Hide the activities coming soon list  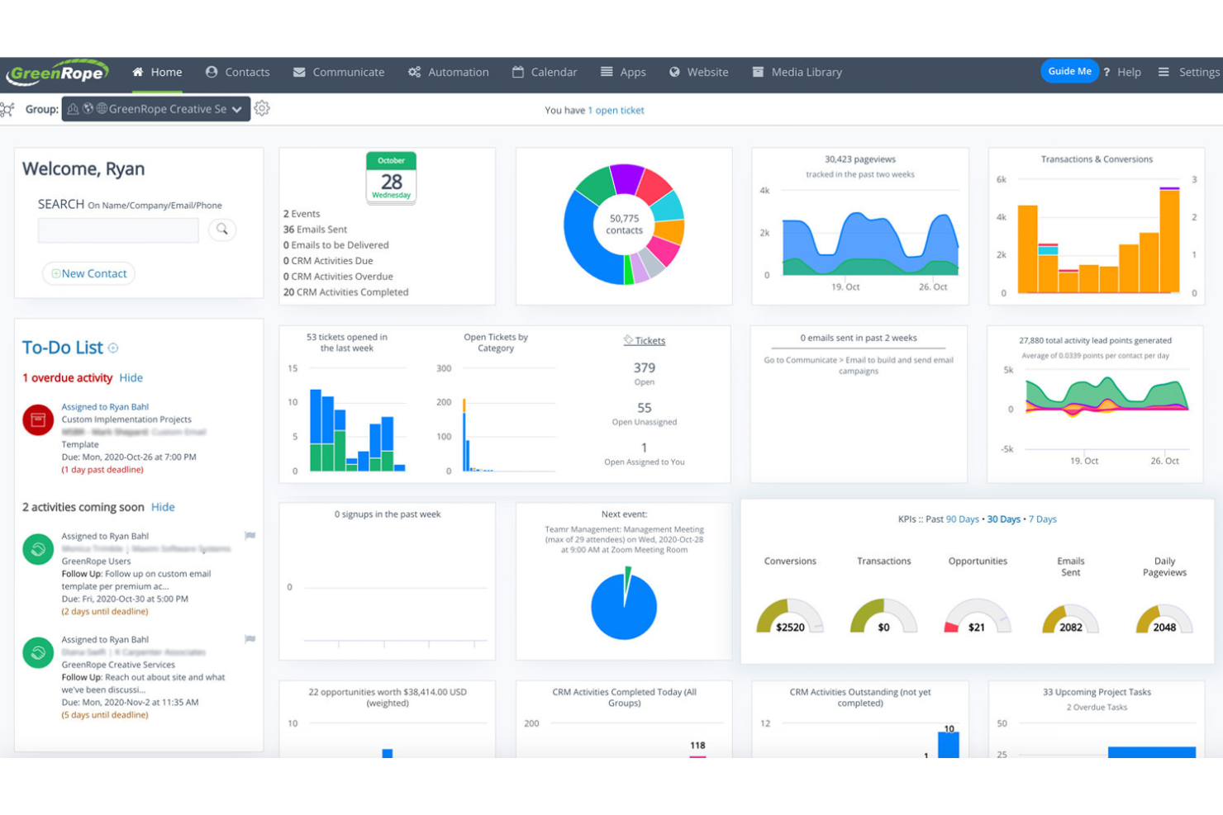[x=163, y=507]
